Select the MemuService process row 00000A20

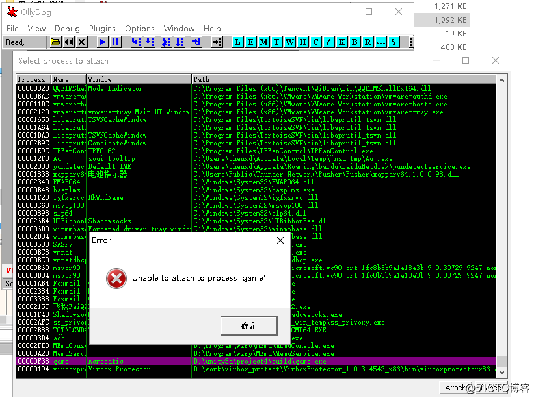coord(256,353)
